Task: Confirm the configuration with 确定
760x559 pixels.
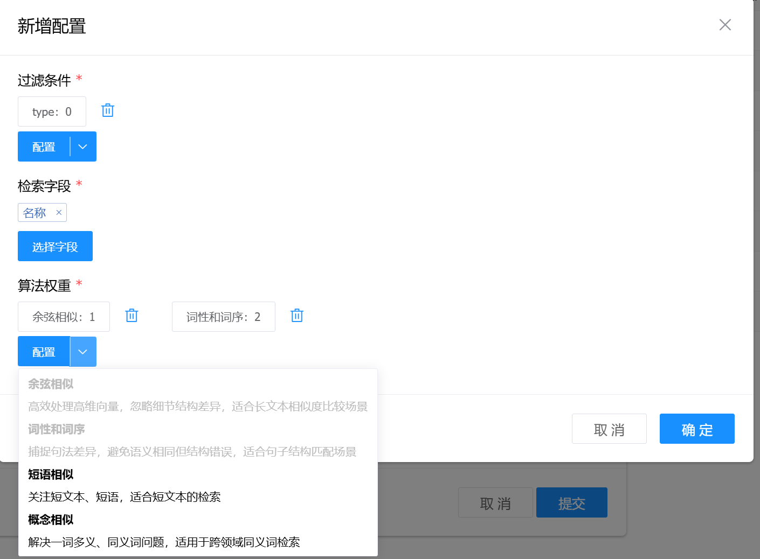Action: [697, 429]
